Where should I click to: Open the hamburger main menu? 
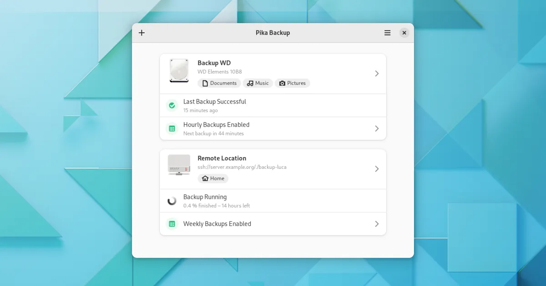tap(387, 33)
